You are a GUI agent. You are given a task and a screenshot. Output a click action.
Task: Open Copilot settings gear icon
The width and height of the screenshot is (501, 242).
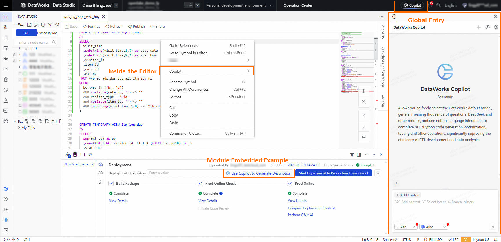(x=496, y=27)
